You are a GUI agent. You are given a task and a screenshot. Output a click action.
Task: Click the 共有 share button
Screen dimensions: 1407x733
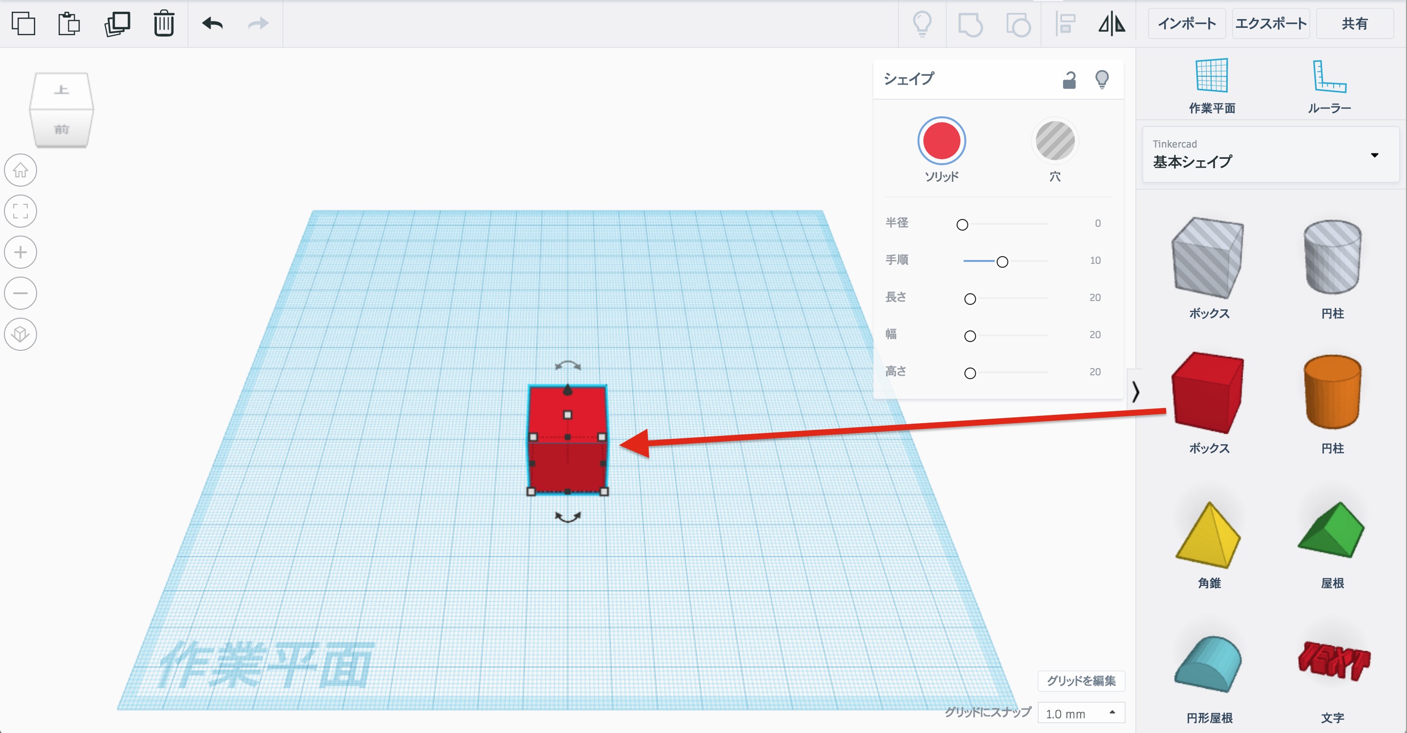coord(1355,23)
